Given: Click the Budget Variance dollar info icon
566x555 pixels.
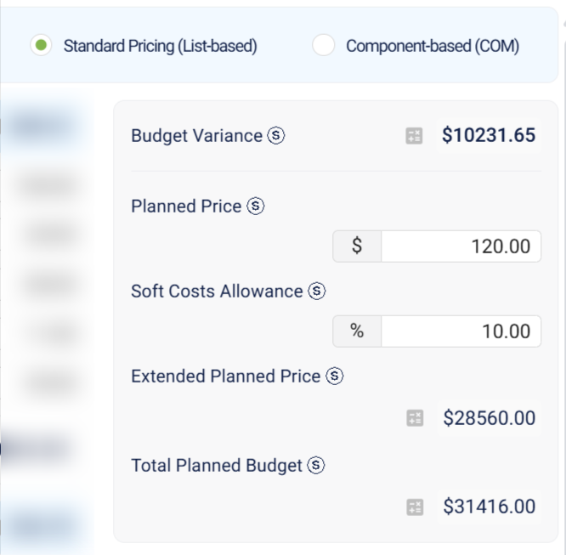Looking at the screenshot, I should 276,136.
